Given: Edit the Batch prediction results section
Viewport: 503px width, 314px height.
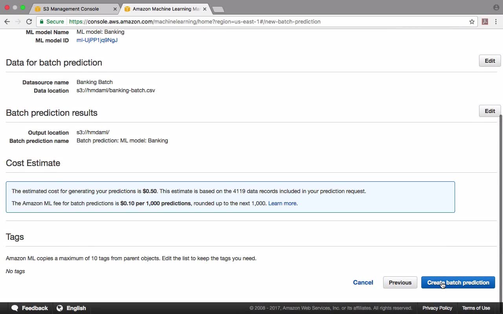Looking at the screenshot, I should point(490,111).
